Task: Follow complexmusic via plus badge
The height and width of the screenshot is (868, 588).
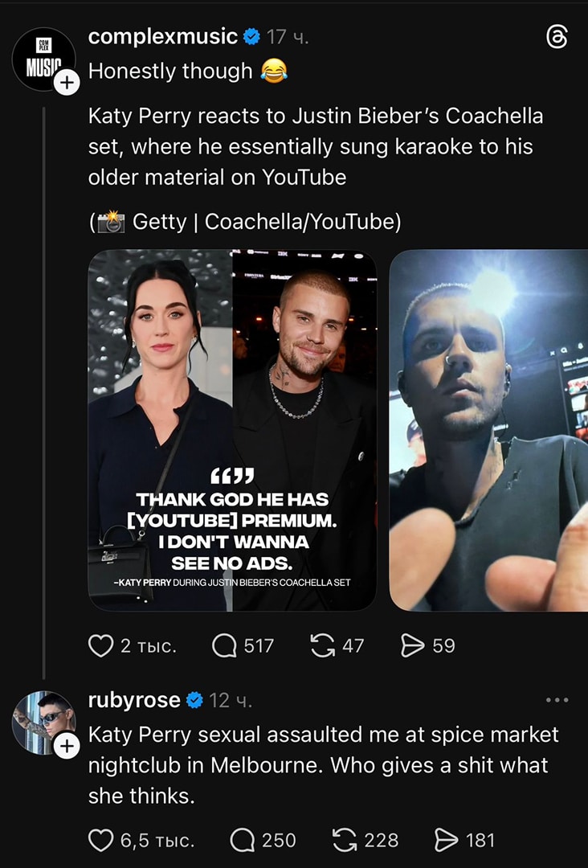Action: [67, 81]
